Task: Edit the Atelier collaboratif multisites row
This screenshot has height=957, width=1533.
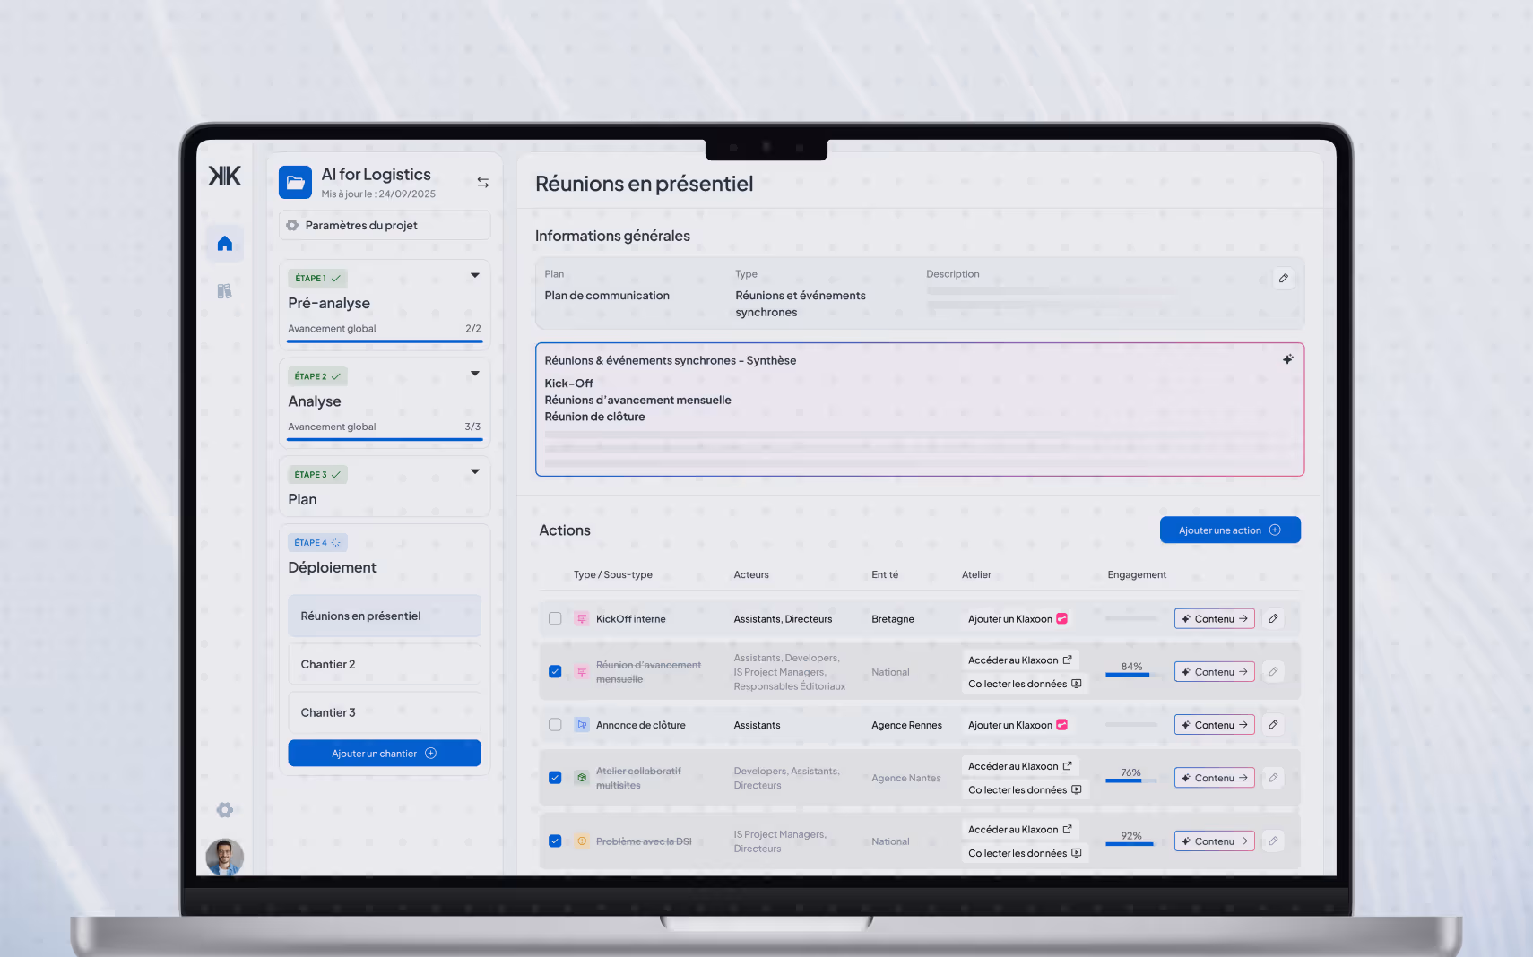Action: click(1273, 777)
